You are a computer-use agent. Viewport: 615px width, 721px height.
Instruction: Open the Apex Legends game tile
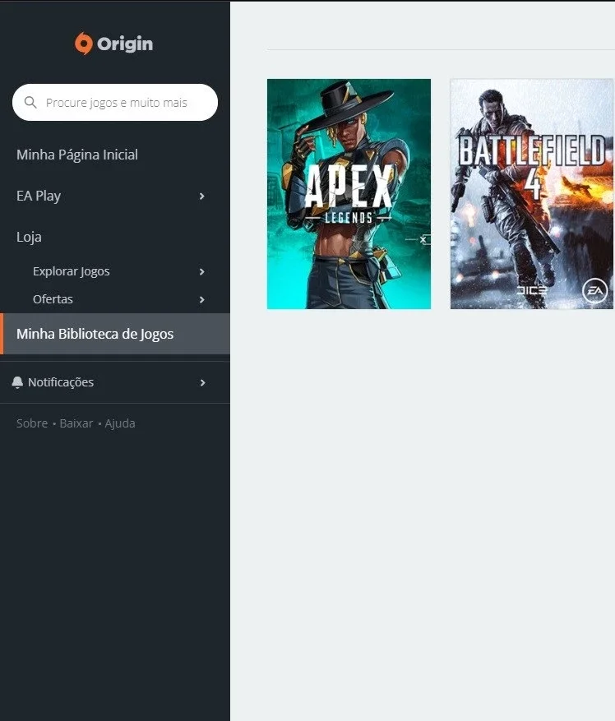349,194
